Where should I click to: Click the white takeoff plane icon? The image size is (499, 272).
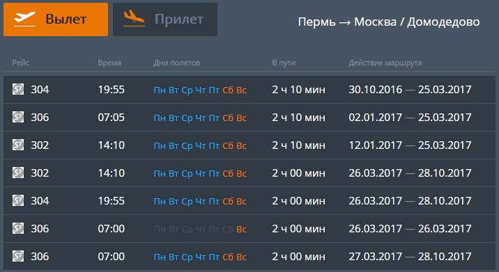point(24,19)
